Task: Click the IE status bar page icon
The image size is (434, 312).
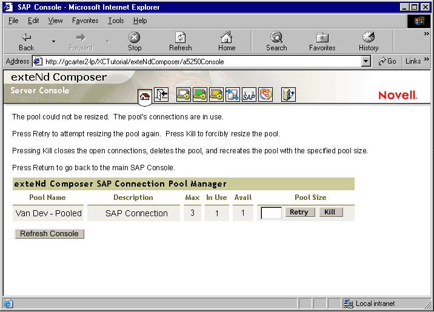Action: pyautogui.click(x=8, y=304)
